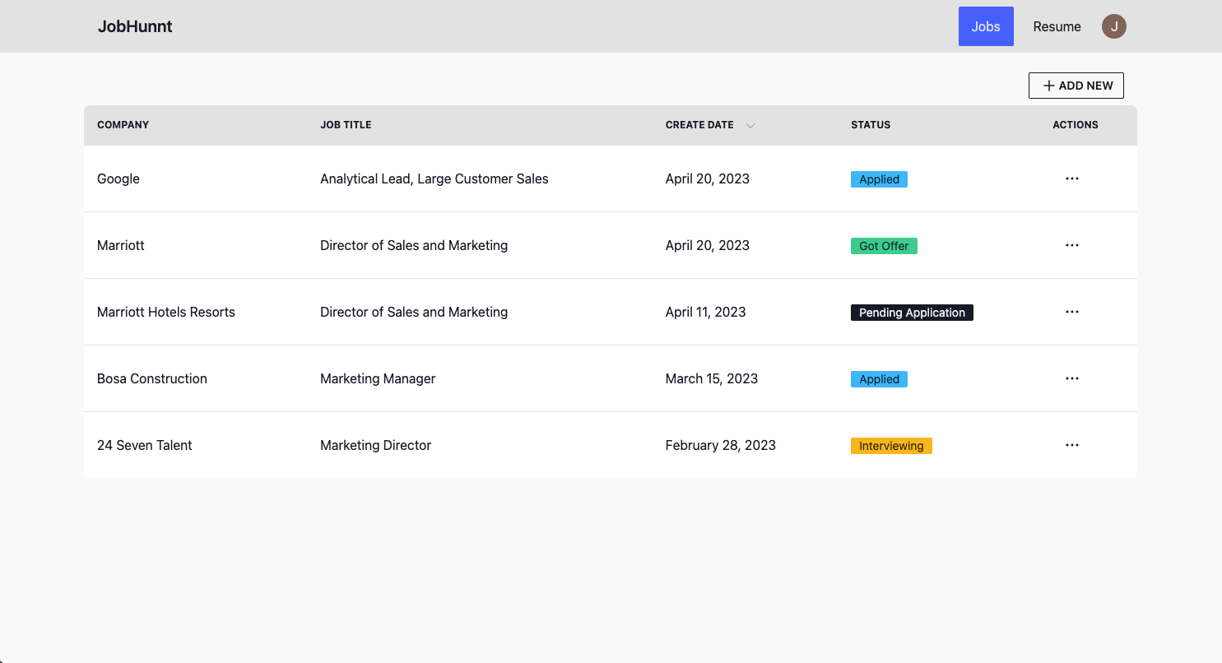Open actions menu for Bosa Construction
The width and height of the screenshot is (1222, 663).
coord(1071,378)
